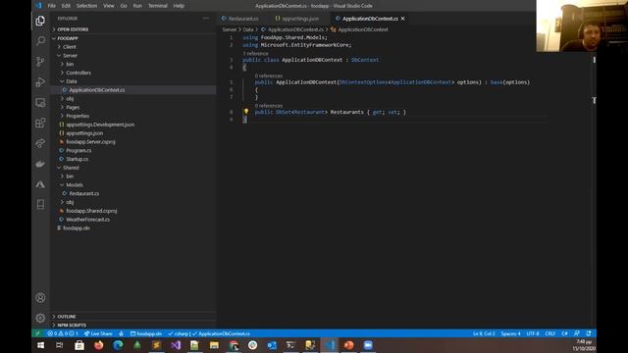
Task: Open the clock and date in the system tray
Action: [585, 345]
